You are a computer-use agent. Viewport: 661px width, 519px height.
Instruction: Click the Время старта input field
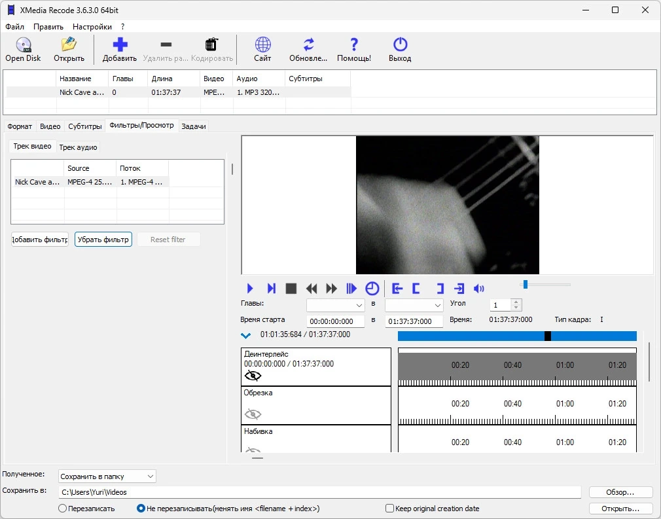(336, 321)
